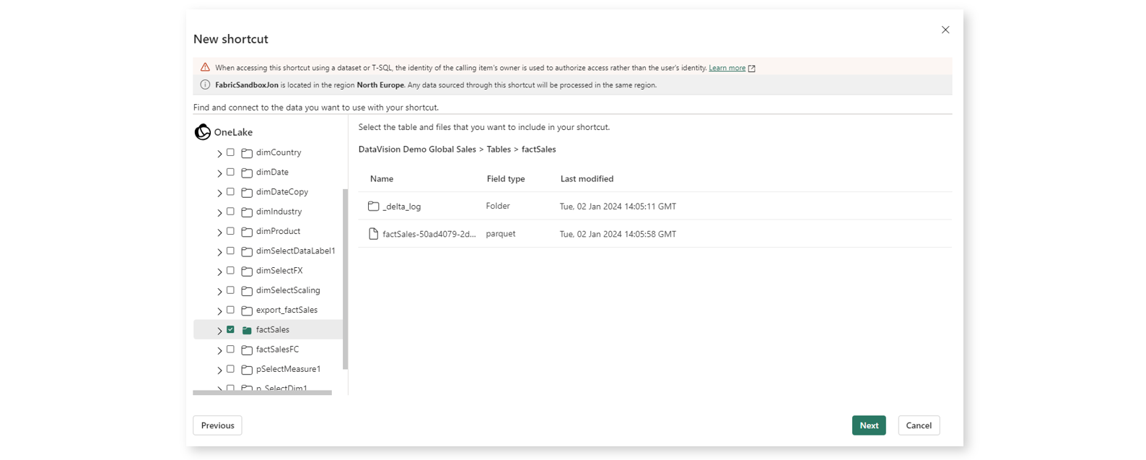Expand the pSelectMeasure1 tree node
The width and height of the screenshot is (1146, 460).
click(x=219, y=370)
